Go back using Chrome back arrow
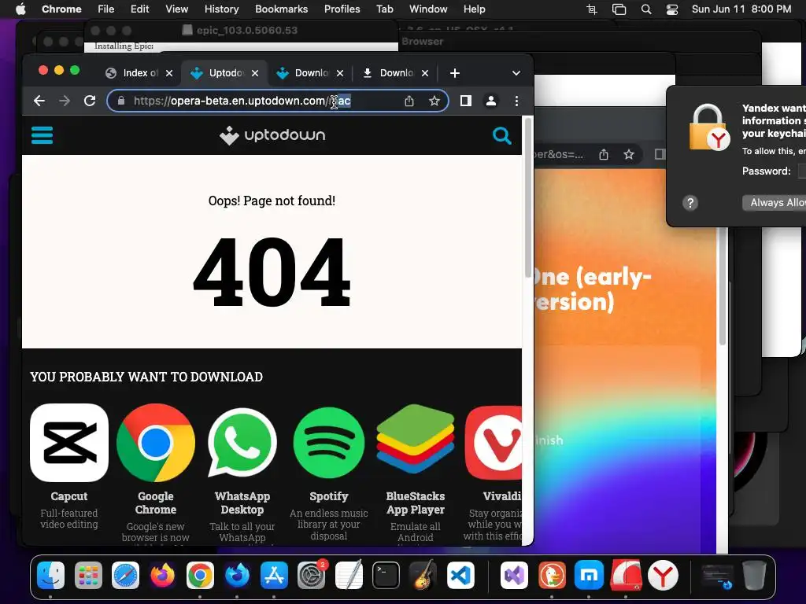The image size is (806, 604). (39, 101)
